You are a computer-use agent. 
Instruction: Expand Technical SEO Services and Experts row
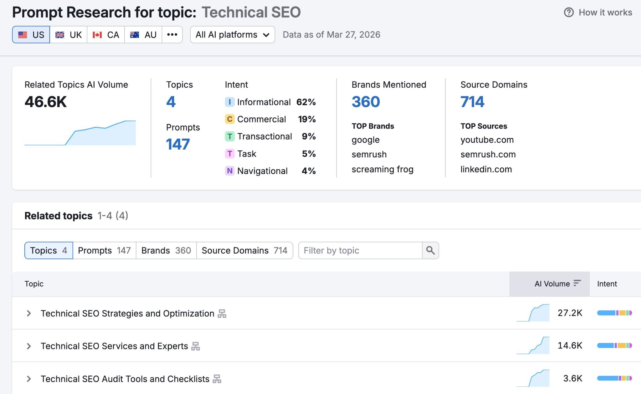[x=29, y=346]
